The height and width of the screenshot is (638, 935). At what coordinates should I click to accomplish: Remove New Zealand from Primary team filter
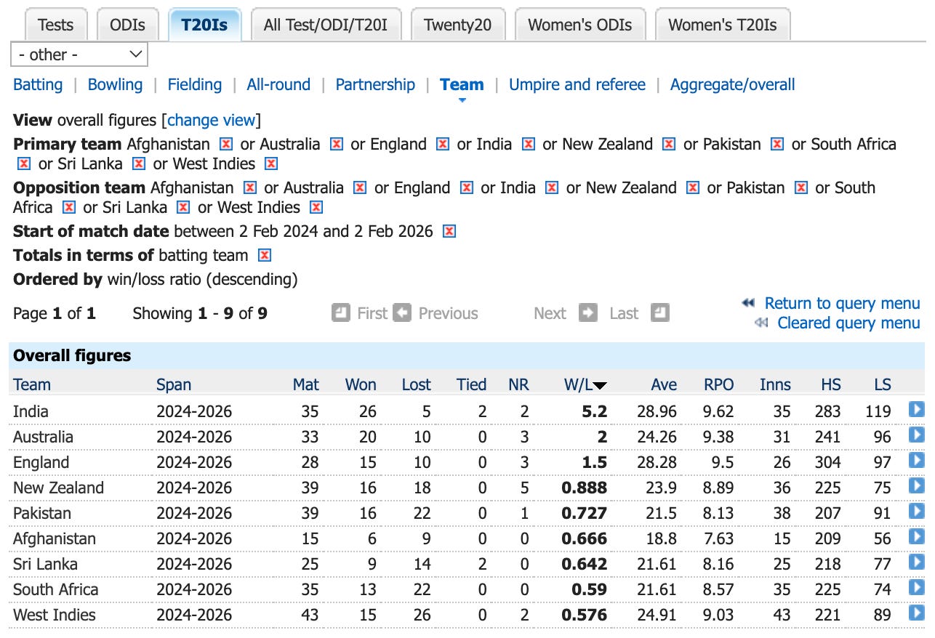pyautogui.click(x=669, y=144)
